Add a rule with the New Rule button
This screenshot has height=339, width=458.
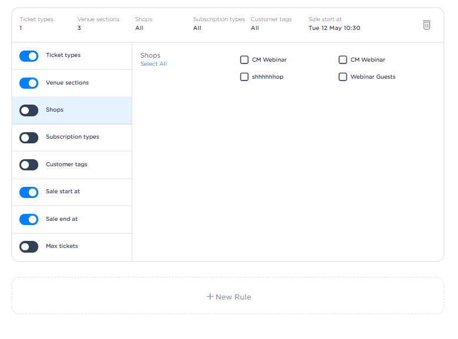click(x=228, y=297)
